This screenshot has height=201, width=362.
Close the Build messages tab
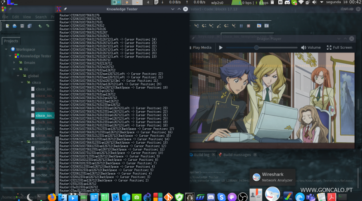[255, 154]
